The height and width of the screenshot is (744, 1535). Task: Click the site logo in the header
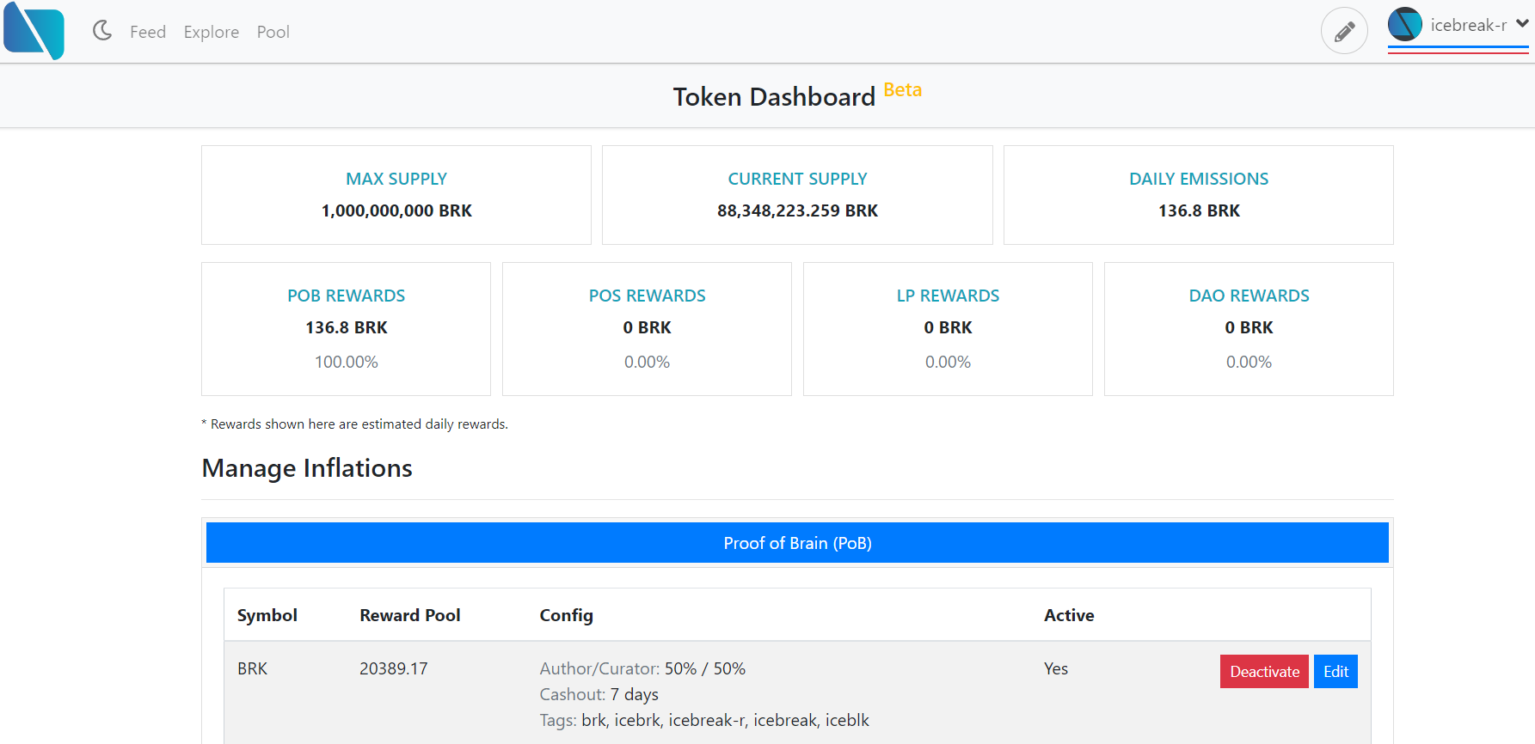[34, 31]
